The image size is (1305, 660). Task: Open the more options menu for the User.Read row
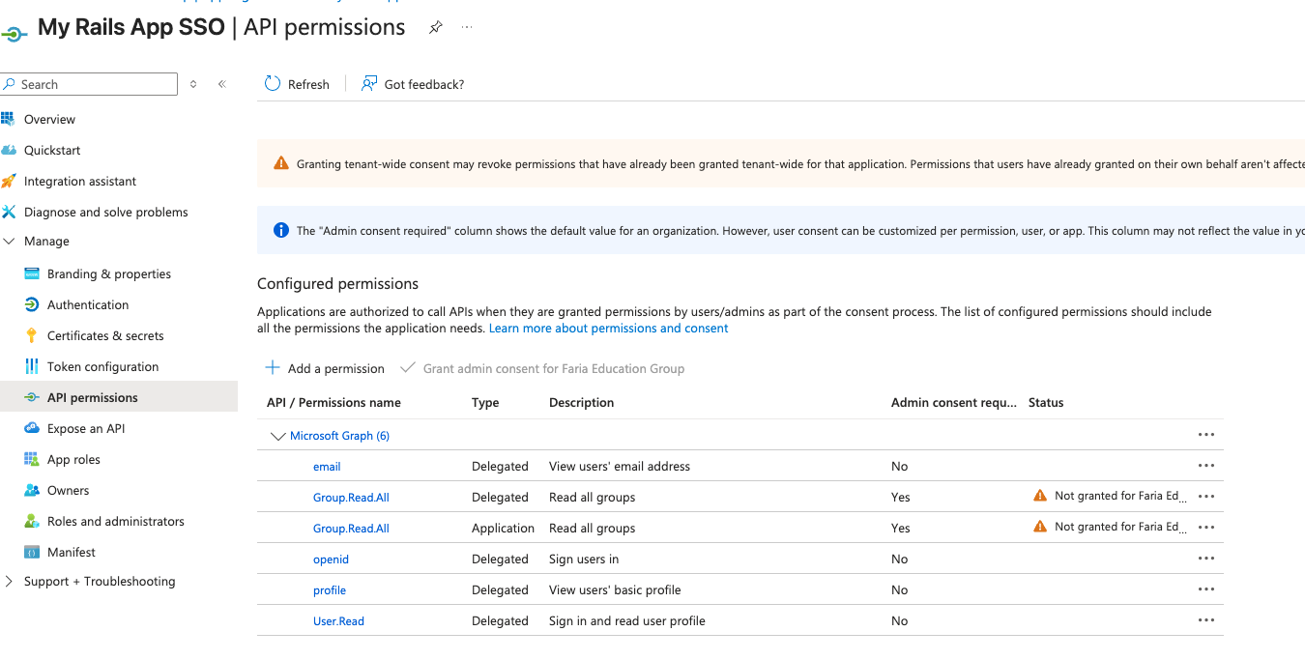pyautogui.click(x=1205, y=620)
